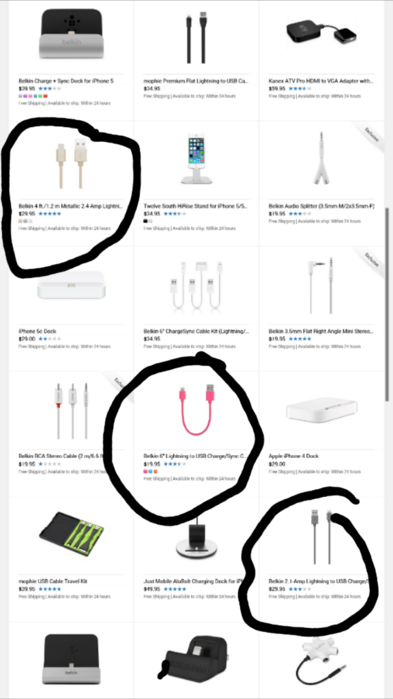Select pink color swatch under Belkin 6" Lightning cable
The image size is (393, 699).
[146, 472]
